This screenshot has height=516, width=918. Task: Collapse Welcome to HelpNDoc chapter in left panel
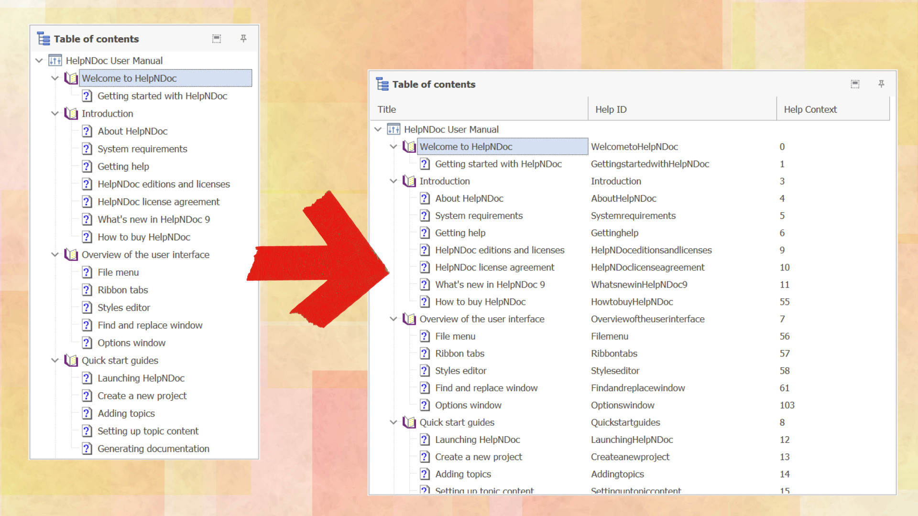click(x=55, y=78)
